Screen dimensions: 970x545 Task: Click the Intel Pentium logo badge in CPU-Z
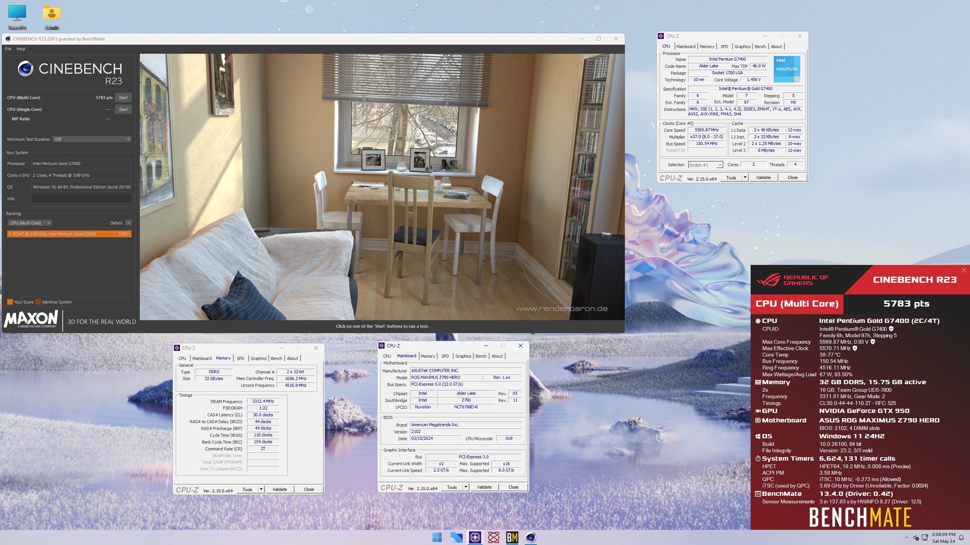point(787,69)
